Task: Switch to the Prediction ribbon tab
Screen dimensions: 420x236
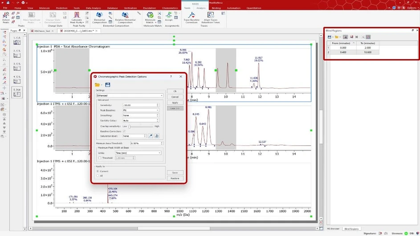Action: coord(61,8)
